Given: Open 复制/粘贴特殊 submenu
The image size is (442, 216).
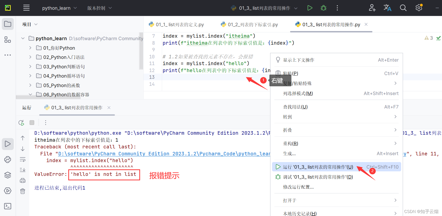Looking at the screenshot, I should [336, 83].
